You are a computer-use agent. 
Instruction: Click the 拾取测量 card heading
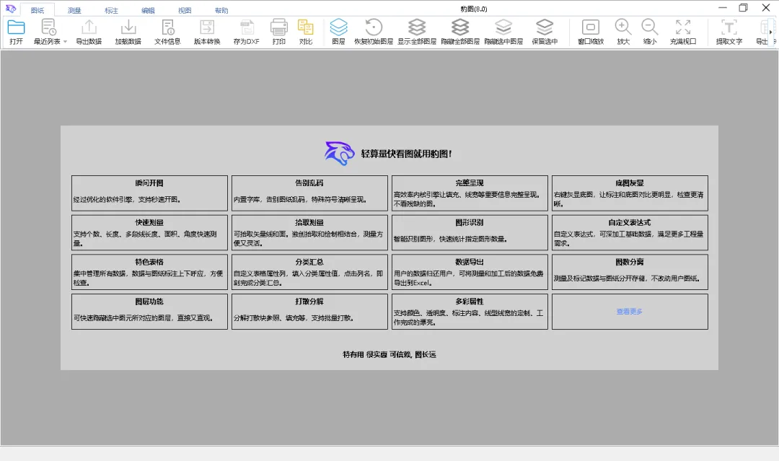click(309, 222)
